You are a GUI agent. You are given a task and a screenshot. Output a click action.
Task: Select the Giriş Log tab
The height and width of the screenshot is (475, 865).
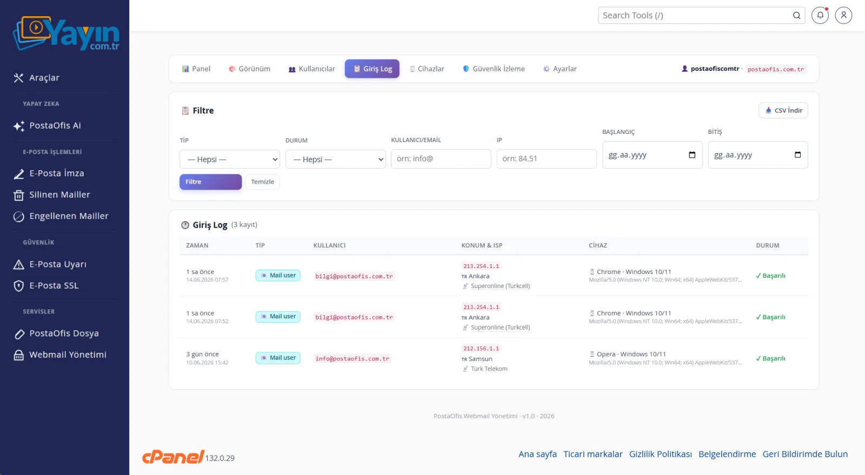pyautogui.click(x=372, y=69)
